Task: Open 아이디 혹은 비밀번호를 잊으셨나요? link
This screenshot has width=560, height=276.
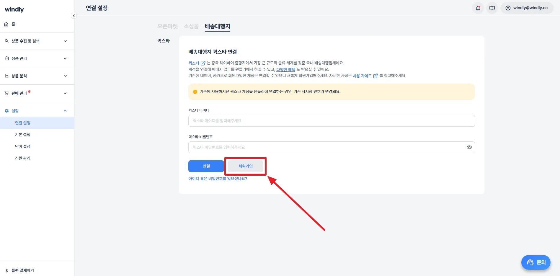Action: (218, 179)
